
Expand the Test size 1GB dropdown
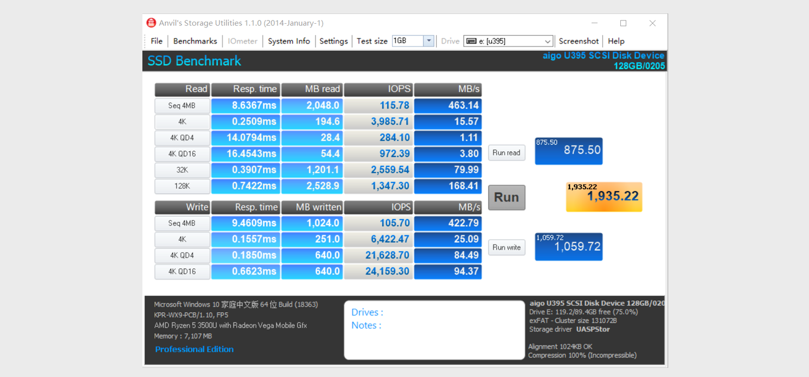429,41
